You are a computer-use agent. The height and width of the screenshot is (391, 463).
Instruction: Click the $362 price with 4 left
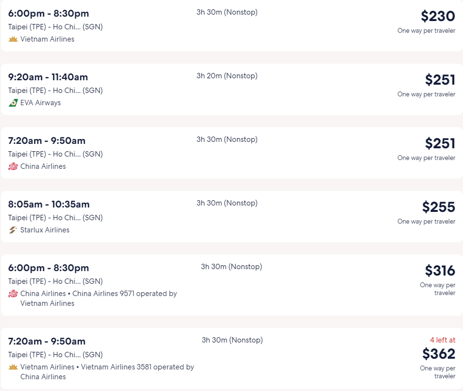click(x=439, y=354)
